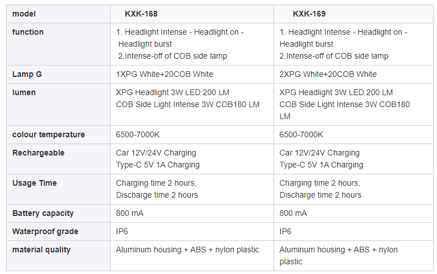Click the "Lamp G" row label

pos(27,74)
